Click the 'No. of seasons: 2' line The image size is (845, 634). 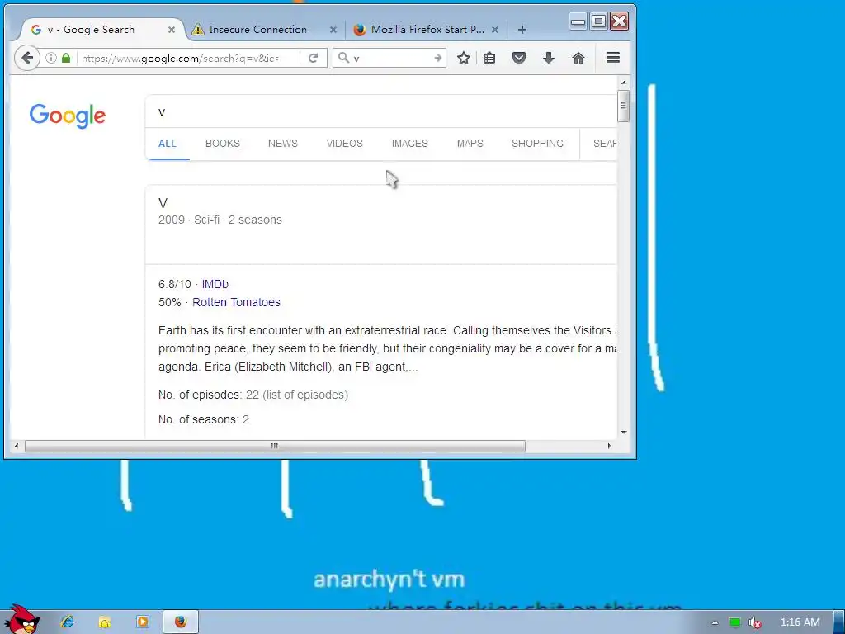coord(204,419)
